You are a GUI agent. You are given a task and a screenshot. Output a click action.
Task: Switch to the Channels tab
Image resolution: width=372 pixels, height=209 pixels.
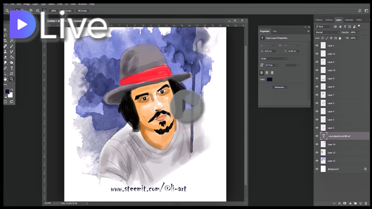(349, 20)
